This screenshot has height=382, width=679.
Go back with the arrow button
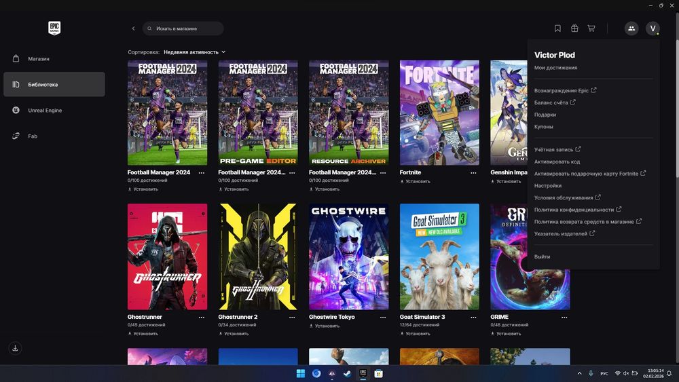[x=133, y=28]
